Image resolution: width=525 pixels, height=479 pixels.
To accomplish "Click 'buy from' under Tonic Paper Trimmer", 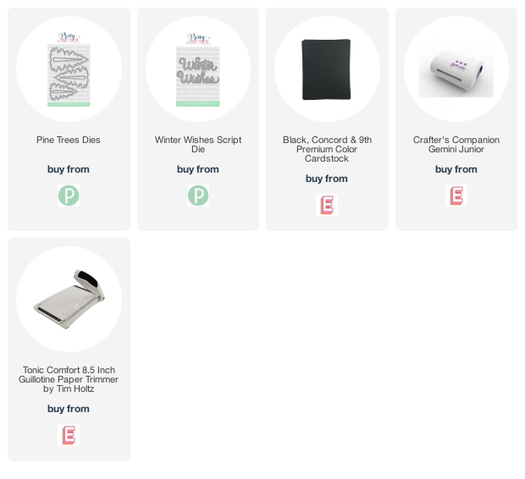I will pyautogui.click(x=69, y=409).
